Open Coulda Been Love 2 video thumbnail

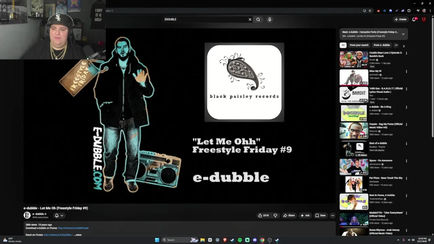pyautogui.click(x=354, y=59)
